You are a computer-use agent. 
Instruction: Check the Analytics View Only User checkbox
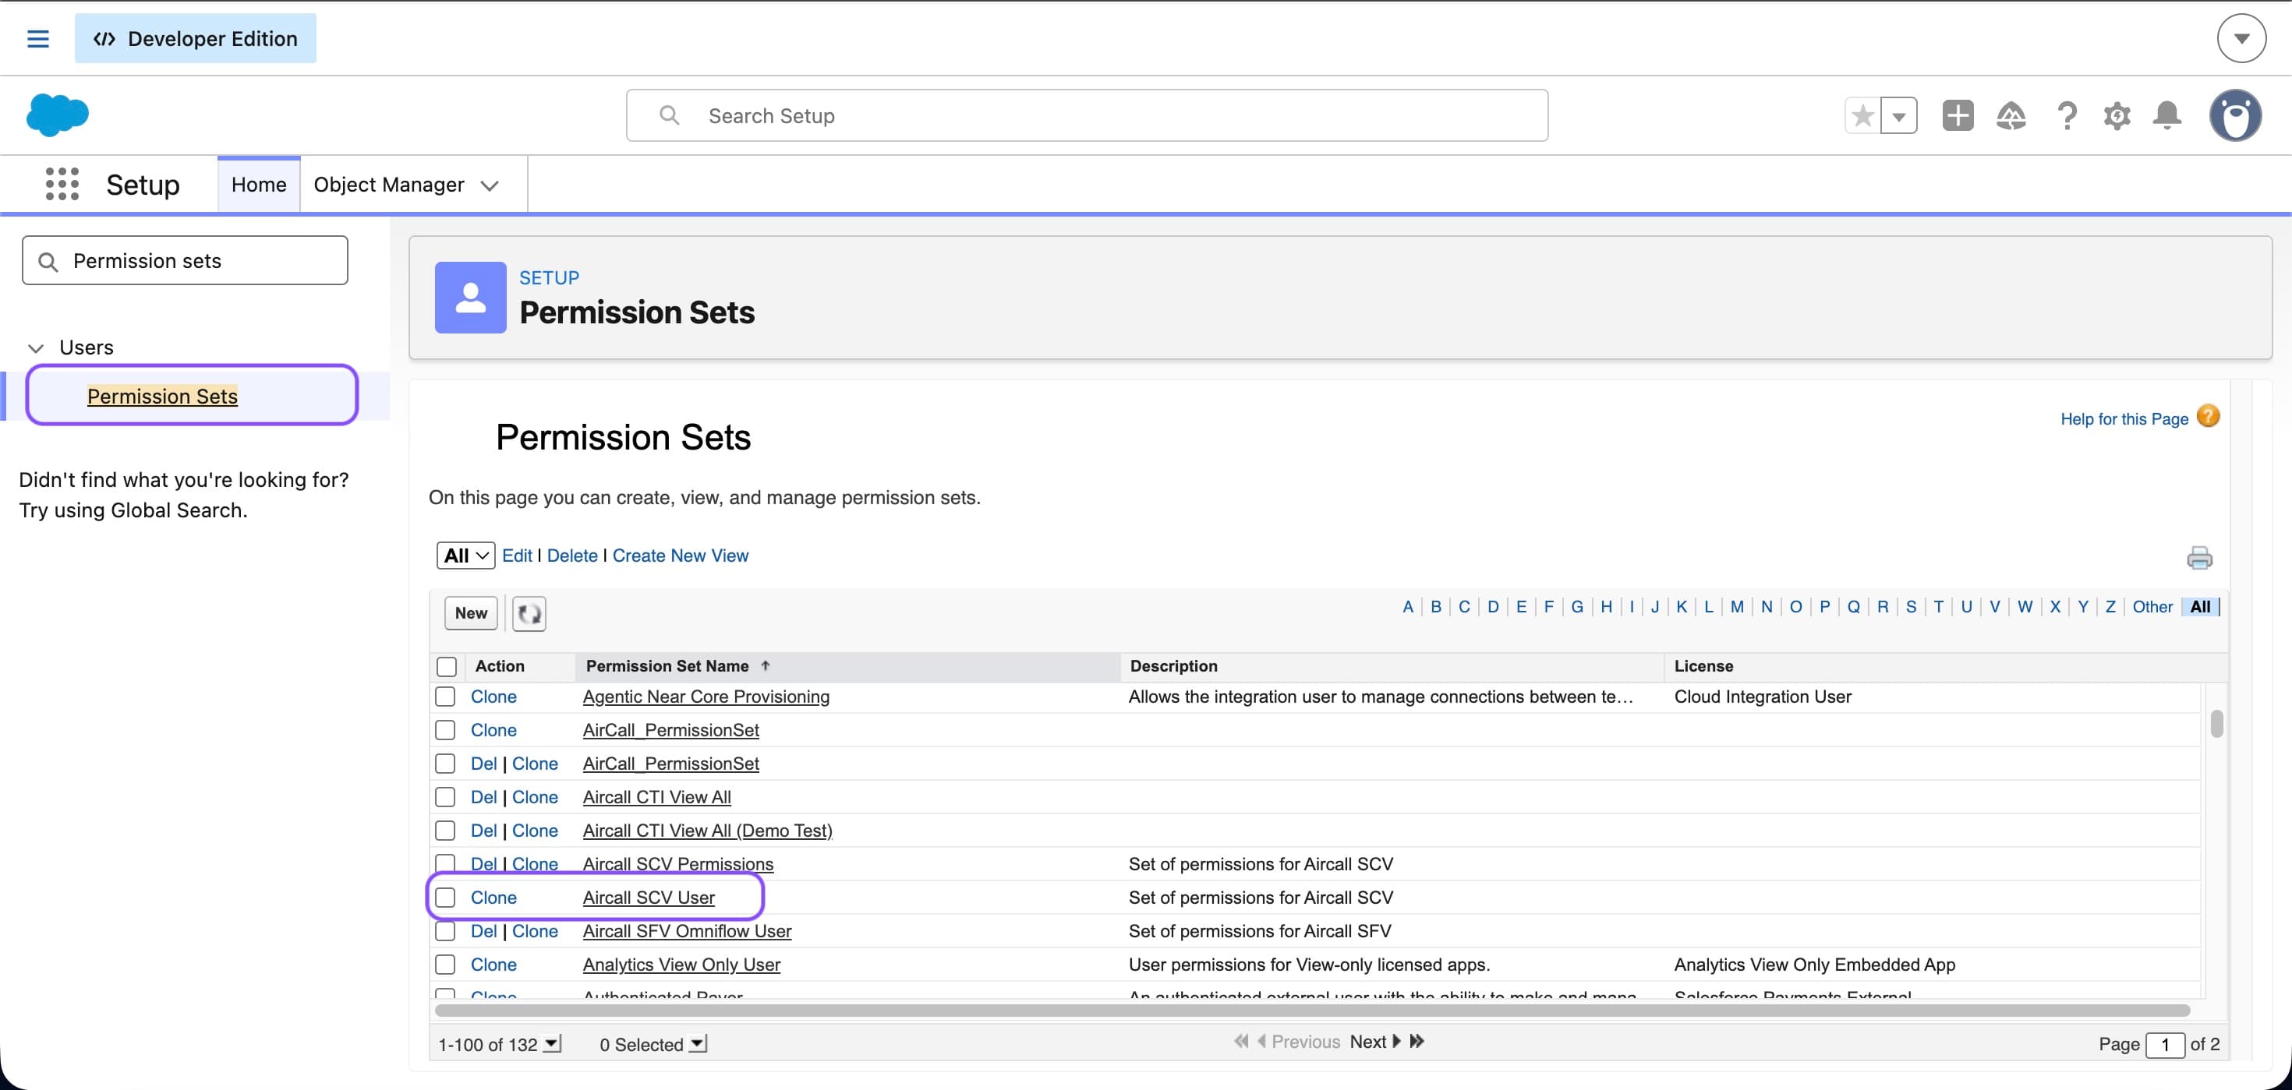(445, 965)
